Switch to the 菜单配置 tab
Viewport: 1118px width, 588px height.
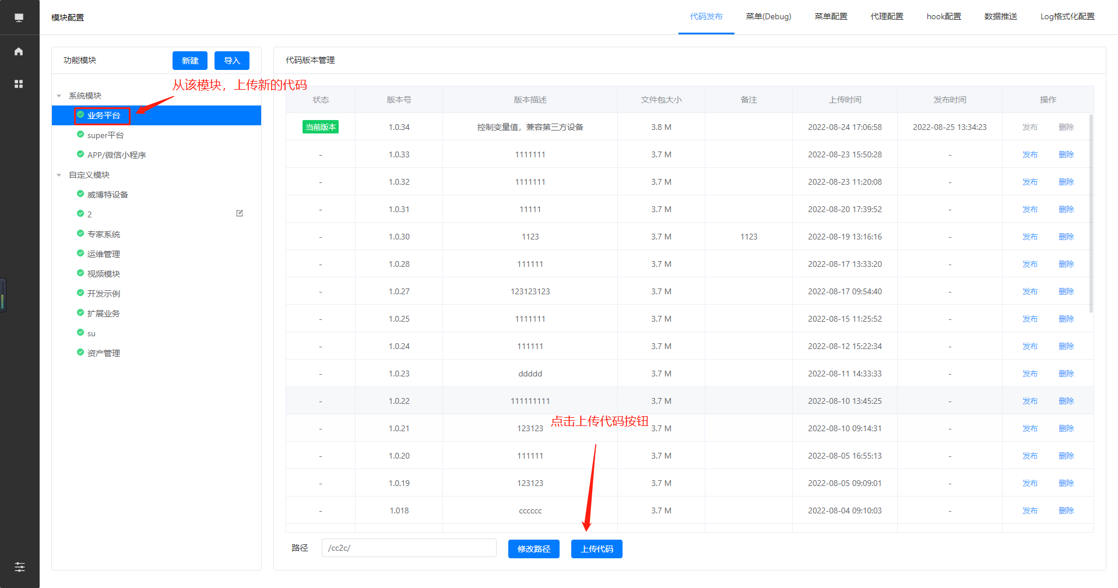tap(831, 17)
